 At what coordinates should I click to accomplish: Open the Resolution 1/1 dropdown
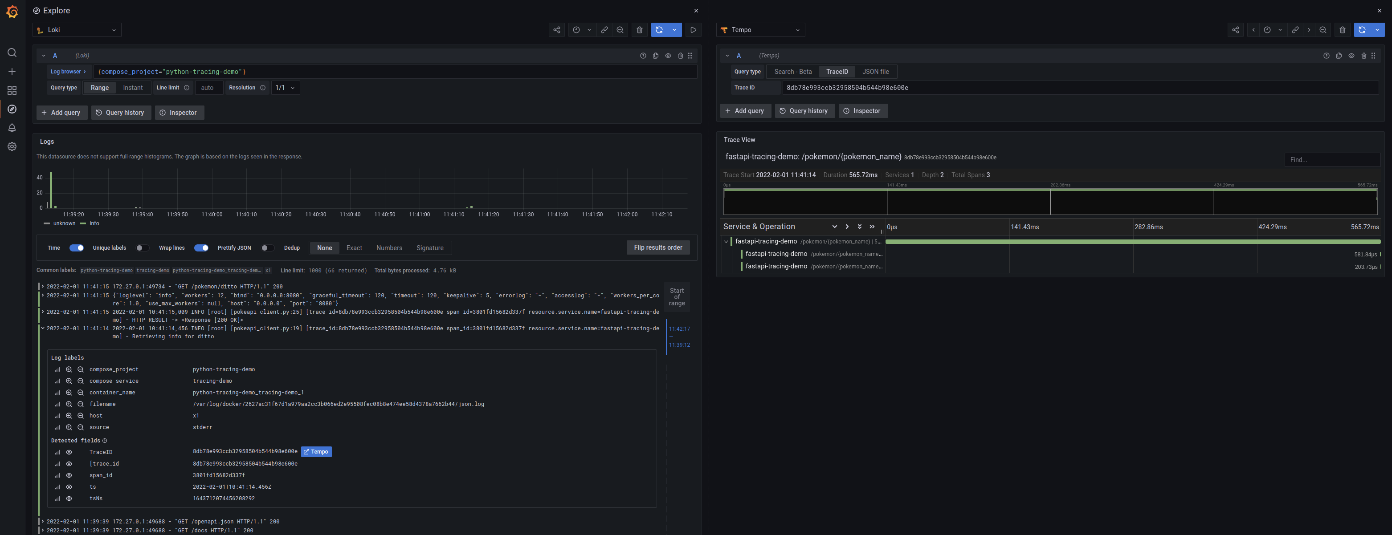[x=286, y=88]
